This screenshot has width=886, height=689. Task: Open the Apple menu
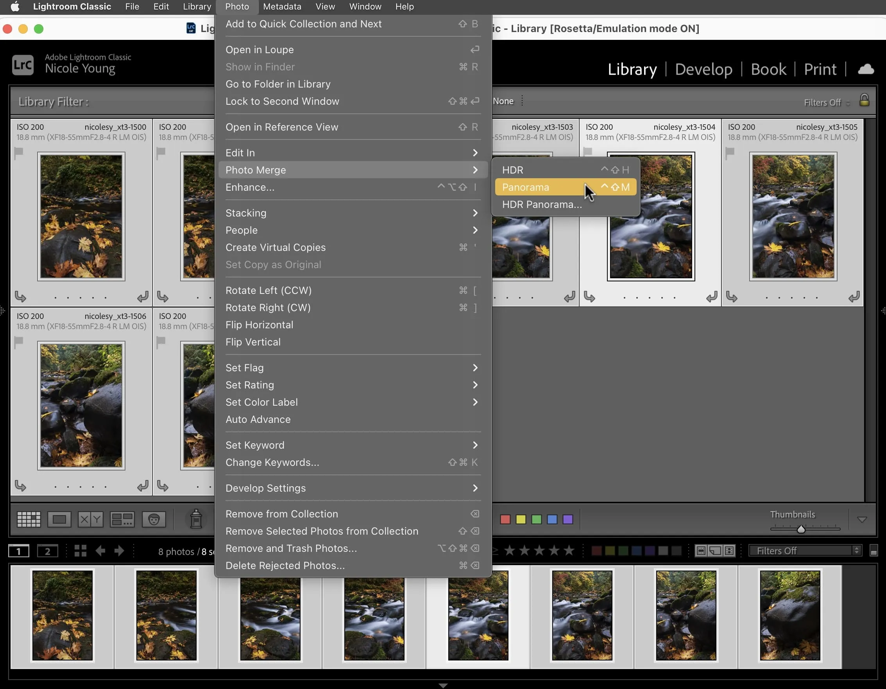point(15,7)
